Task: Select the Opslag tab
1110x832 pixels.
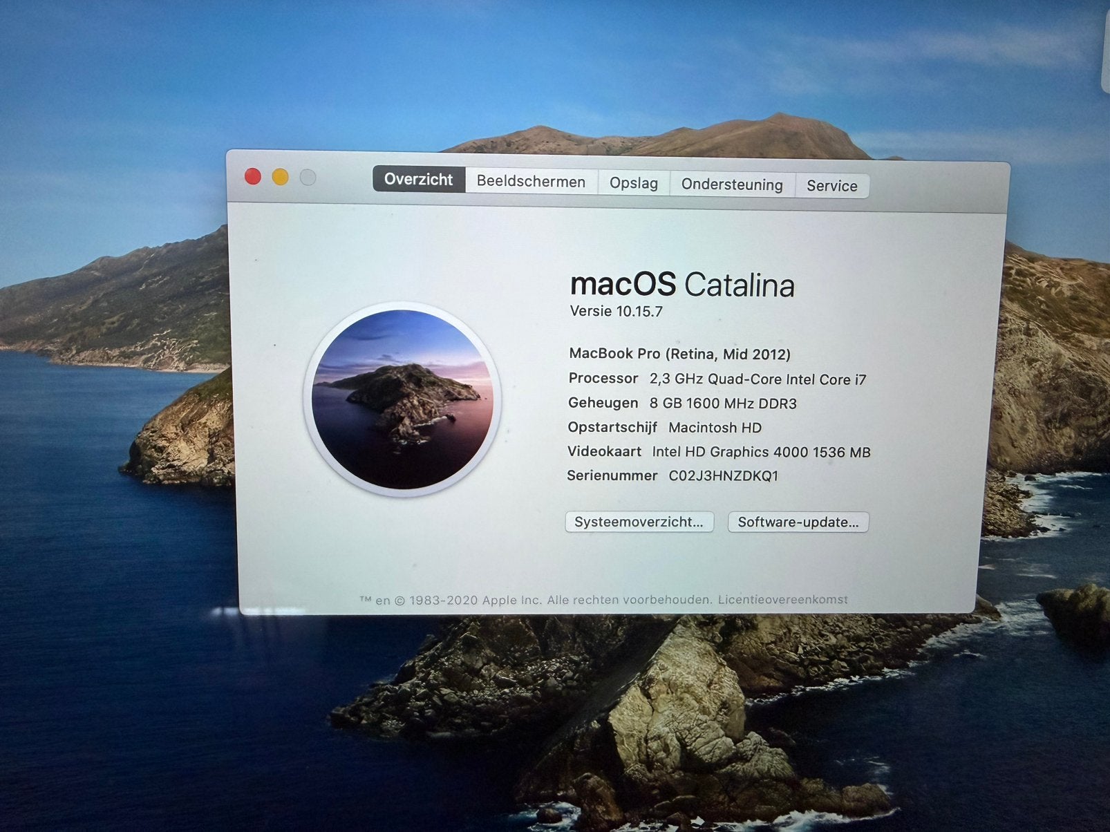Action: point(634,183)
